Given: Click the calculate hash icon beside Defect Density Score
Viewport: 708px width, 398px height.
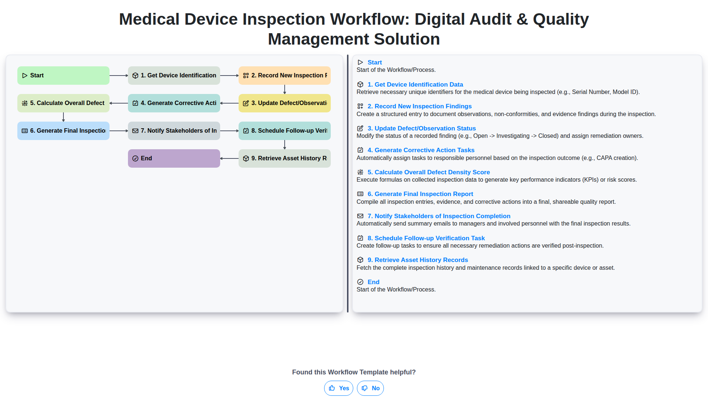Looking at the screenshot, I should [360, 172].
